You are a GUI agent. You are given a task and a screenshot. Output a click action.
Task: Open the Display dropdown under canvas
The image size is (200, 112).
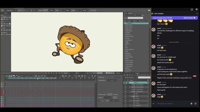click(119, 73)
